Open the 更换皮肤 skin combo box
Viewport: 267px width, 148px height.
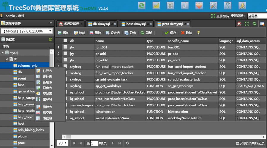click(257, 16)
